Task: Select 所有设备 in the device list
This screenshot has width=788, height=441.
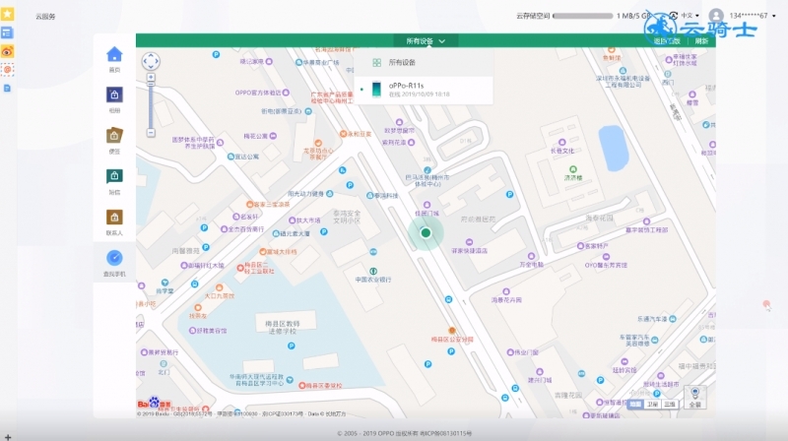Action: point(424,63)
